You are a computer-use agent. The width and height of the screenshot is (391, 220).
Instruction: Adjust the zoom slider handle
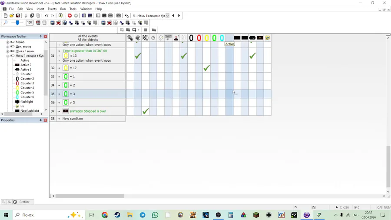17,23
